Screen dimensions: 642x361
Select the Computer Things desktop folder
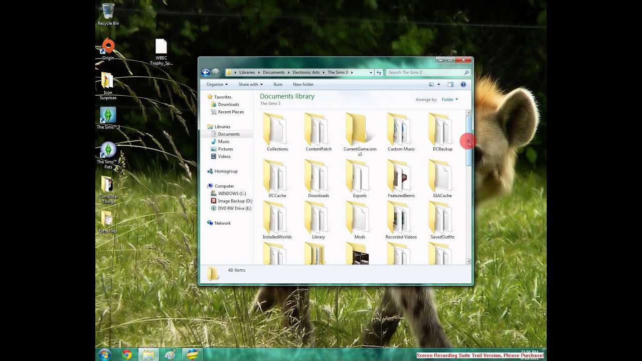(108, 190)
